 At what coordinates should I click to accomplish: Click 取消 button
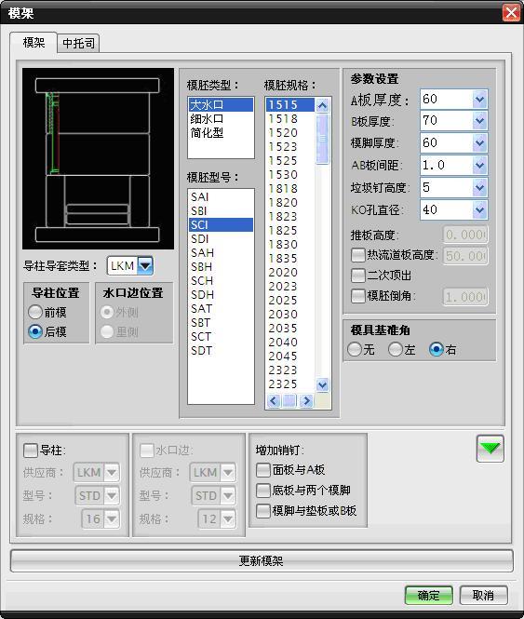point(483,595)
